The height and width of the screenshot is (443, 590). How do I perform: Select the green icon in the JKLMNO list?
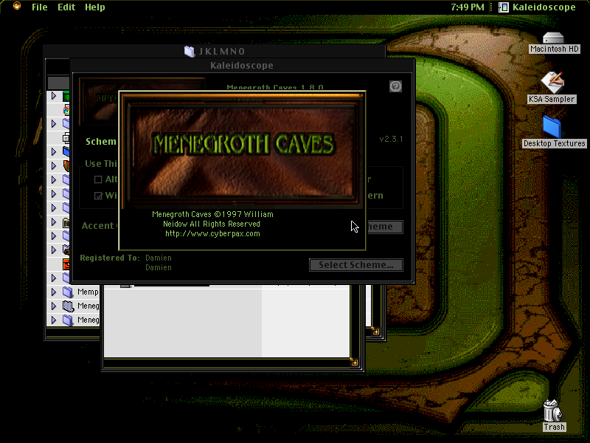click(66, 96)
